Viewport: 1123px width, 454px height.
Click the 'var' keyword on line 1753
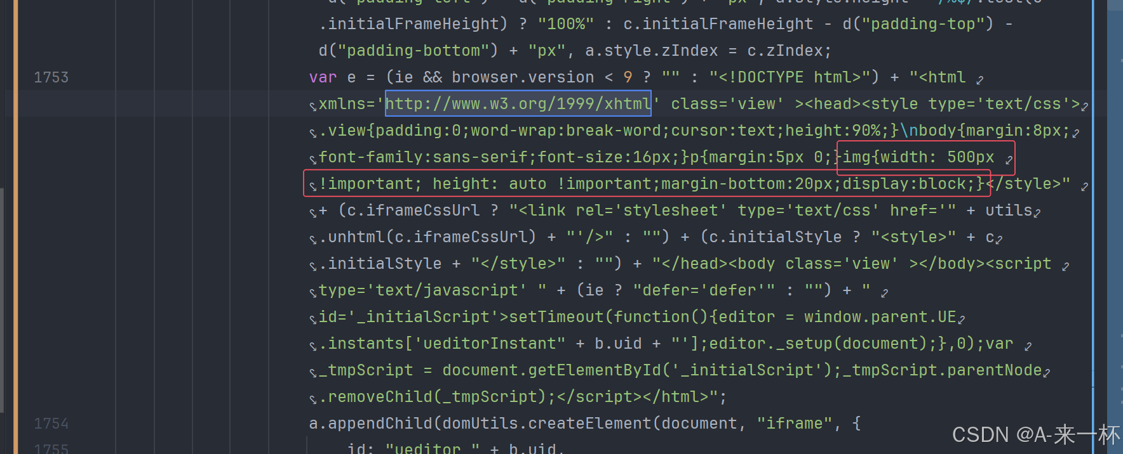323,77
